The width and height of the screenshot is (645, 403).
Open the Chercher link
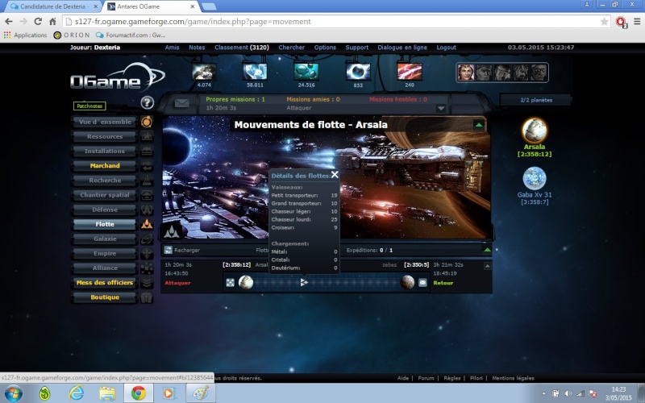(x=291, y=48)
